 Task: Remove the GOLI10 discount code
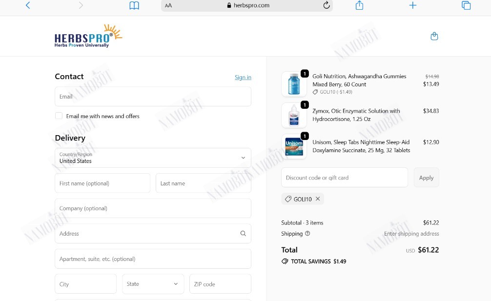318,199
